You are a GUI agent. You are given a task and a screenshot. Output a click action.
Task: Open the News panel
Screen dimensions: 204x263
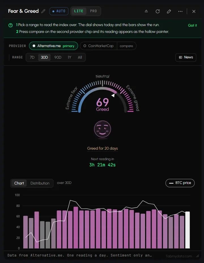186,57
